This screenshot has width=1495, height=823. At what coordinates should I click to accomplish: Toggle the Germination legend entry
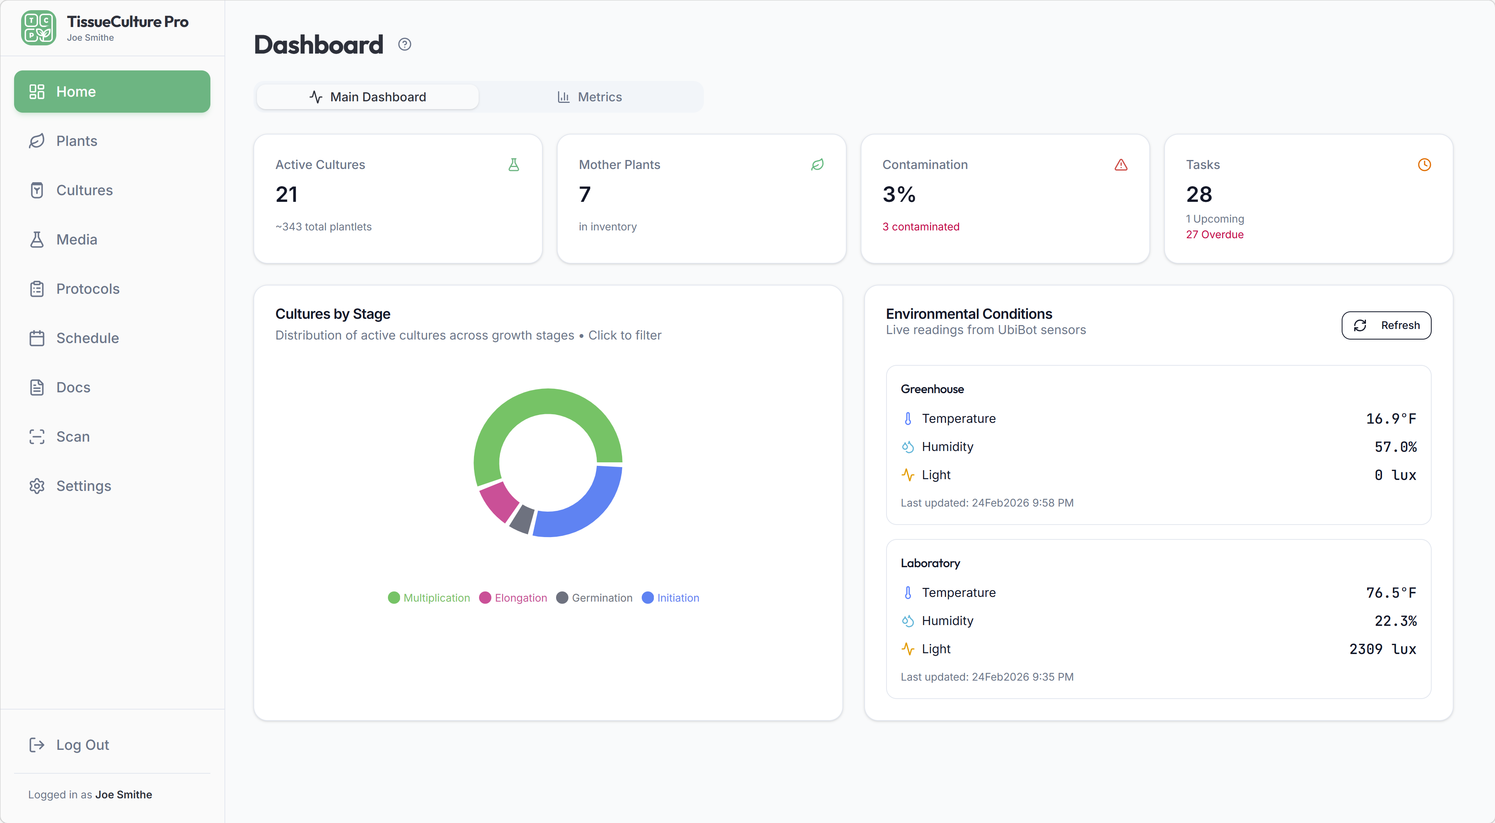point(594,598)
